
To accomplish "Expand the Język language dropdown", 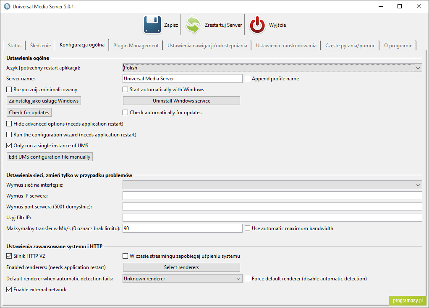I will click(272, 68).
